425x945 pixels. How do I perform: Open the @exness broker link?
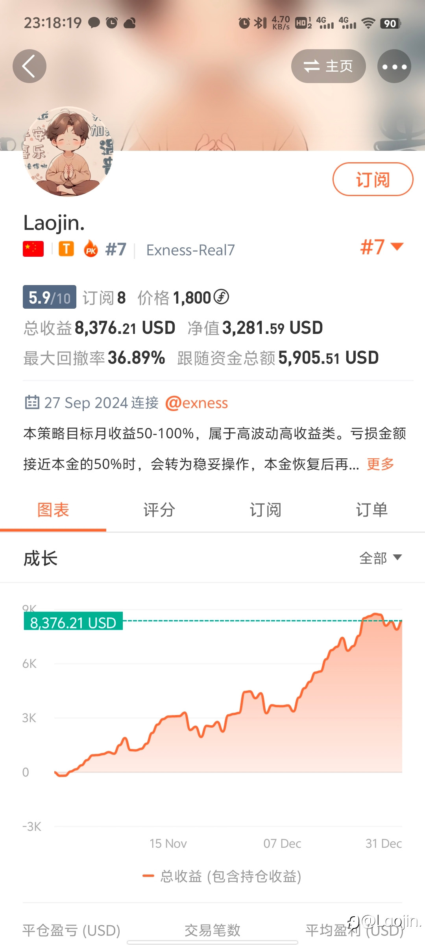point(196,403)
